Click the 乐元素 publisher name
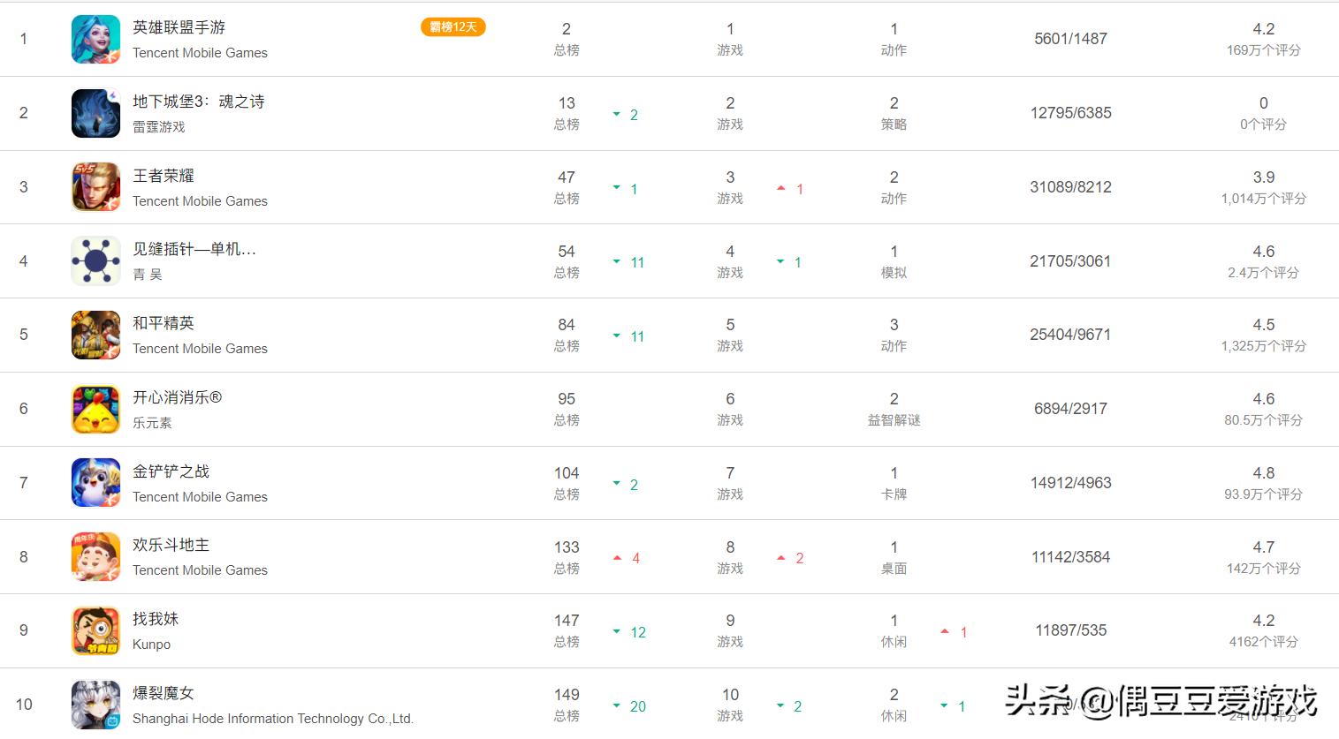The height and width of the screenshot is (739, 1339). pos(152,423)
